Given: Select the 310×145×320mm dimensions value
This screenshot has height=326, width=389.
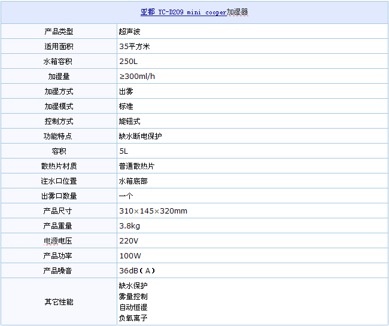Looking at the screenshot, I should point(153,211).
